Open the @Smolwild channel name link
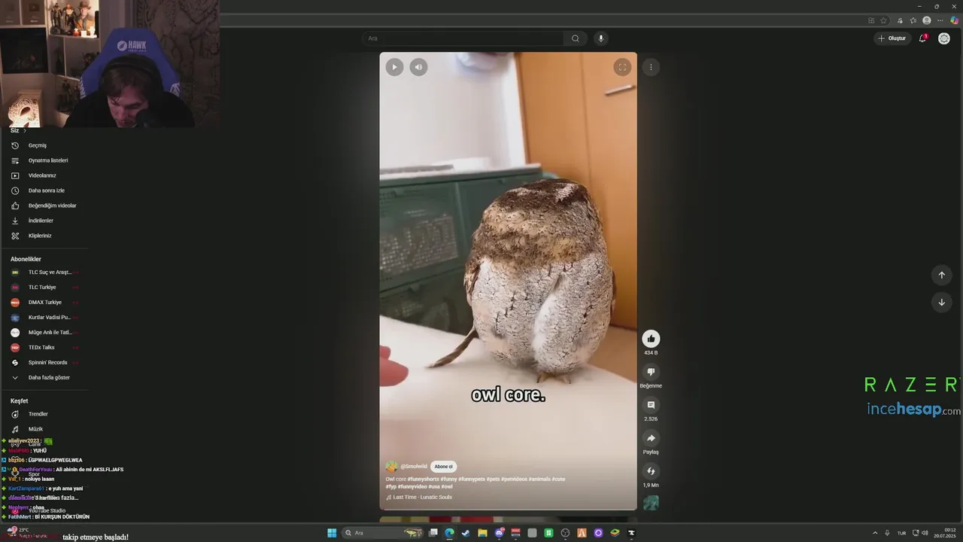963x542 pixels. pyautogui.click(x=414, y=467)
